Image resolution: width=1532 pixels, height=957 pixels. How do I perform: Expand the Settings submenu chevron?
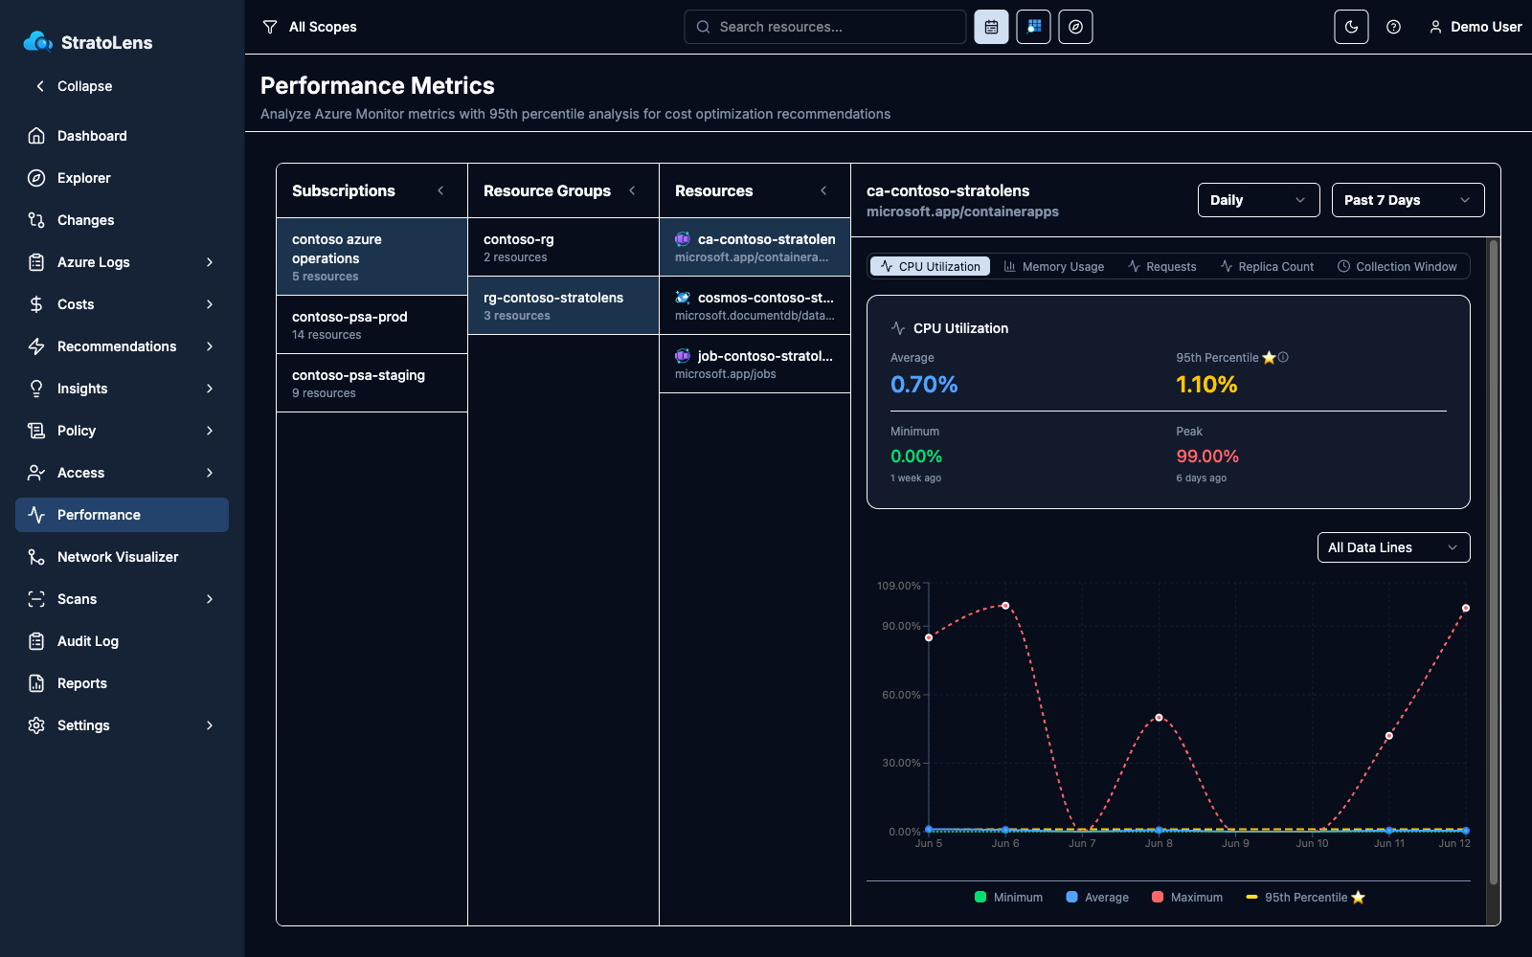tap(210, 725)
